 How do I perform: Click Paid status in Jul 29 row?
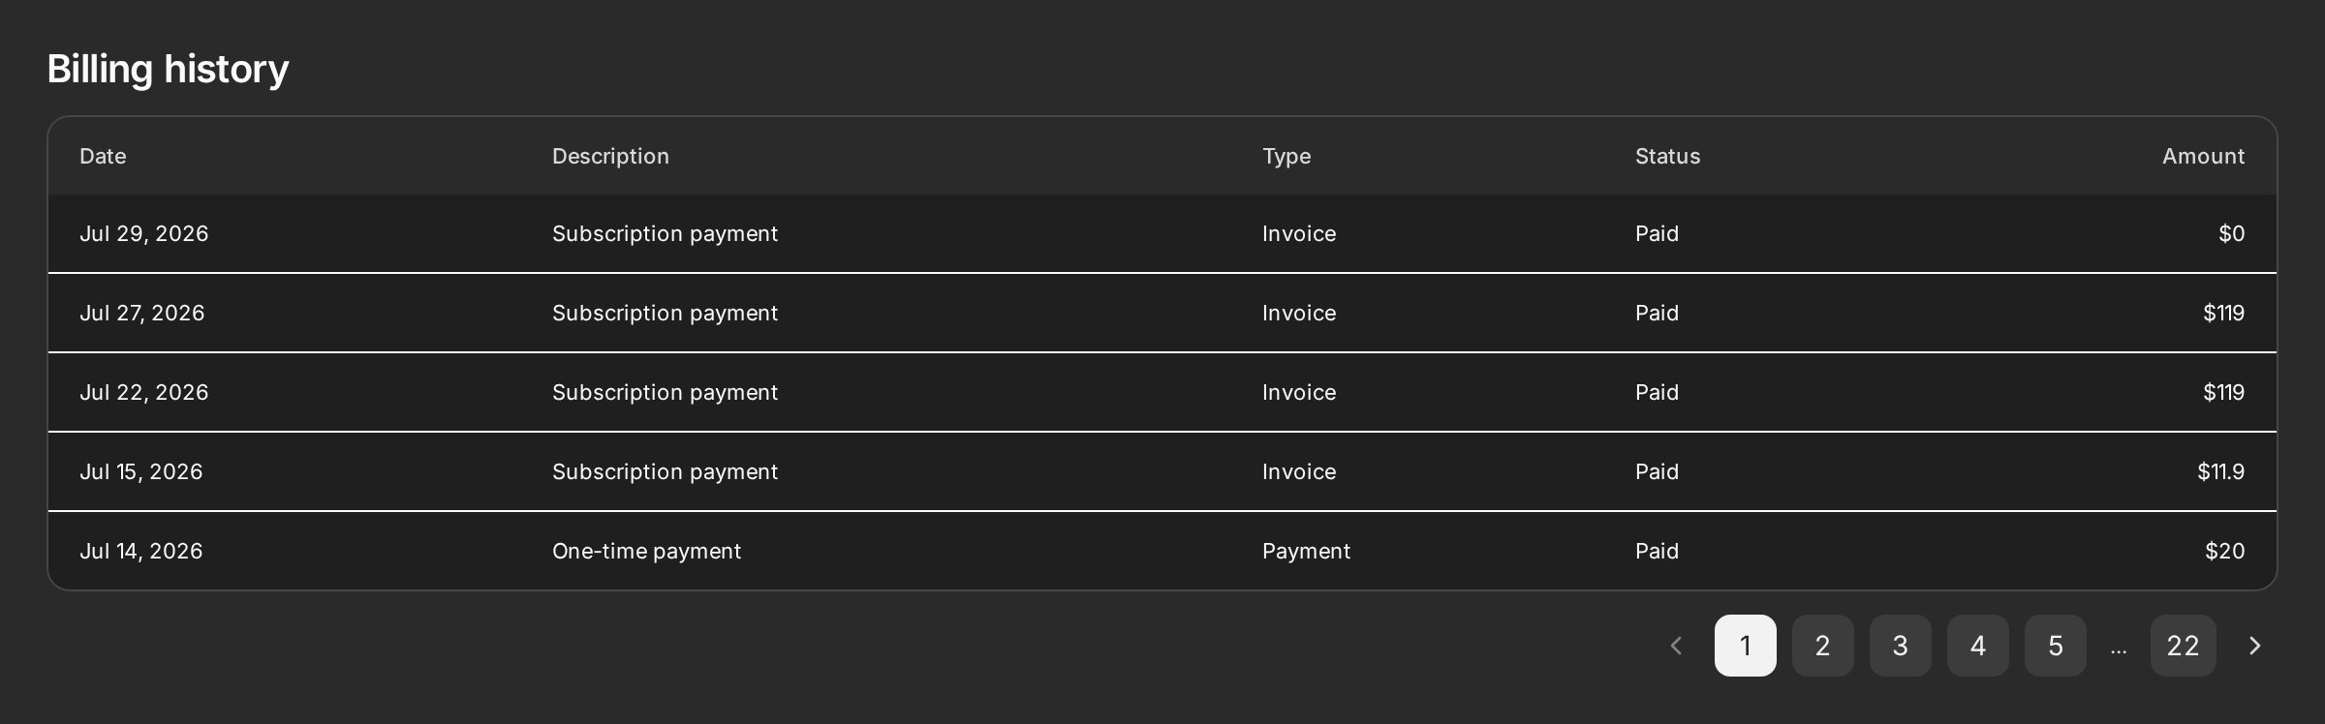coord(1657,234)
